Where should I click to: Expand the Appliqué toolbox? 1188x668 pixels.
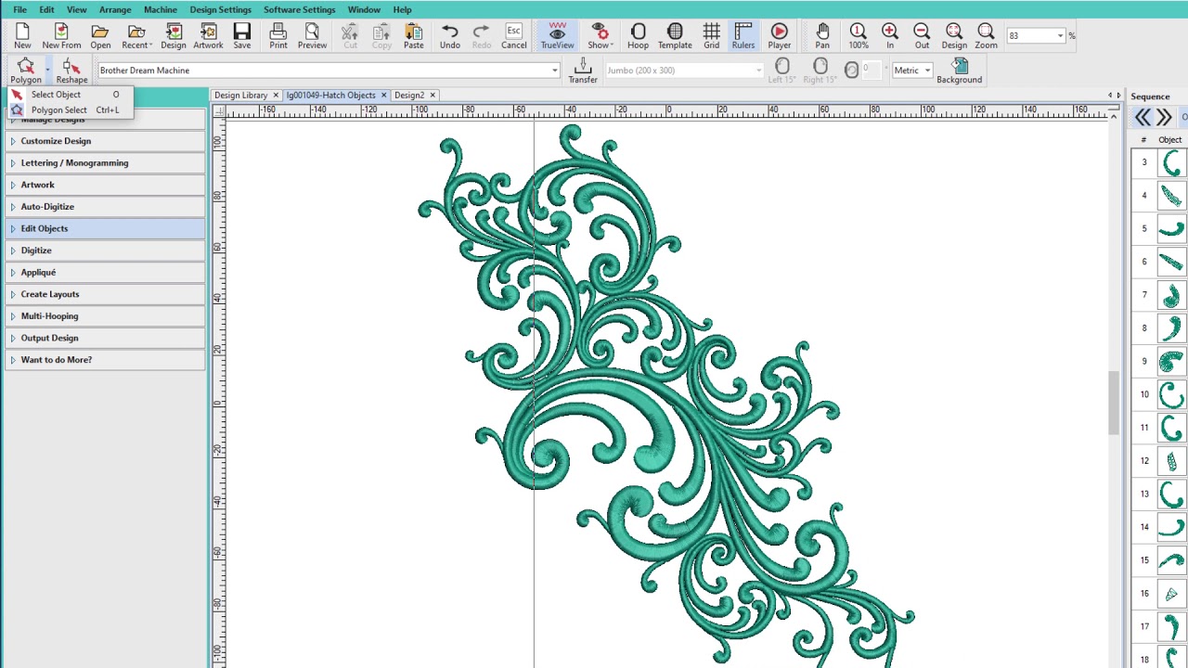pyautogui.click(x=105, y=273)
